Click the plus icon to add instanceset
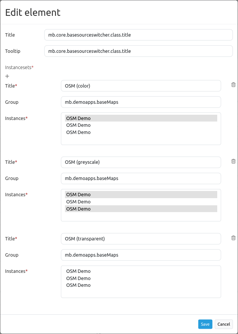This screenshot has width=238, height=334. [x=7, y=76]
